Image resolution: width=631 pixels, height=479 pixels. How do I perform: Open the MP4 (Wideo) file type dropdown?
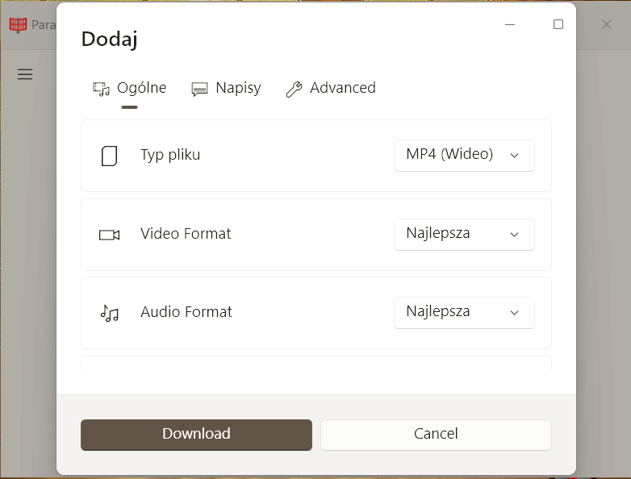(465, 156)
